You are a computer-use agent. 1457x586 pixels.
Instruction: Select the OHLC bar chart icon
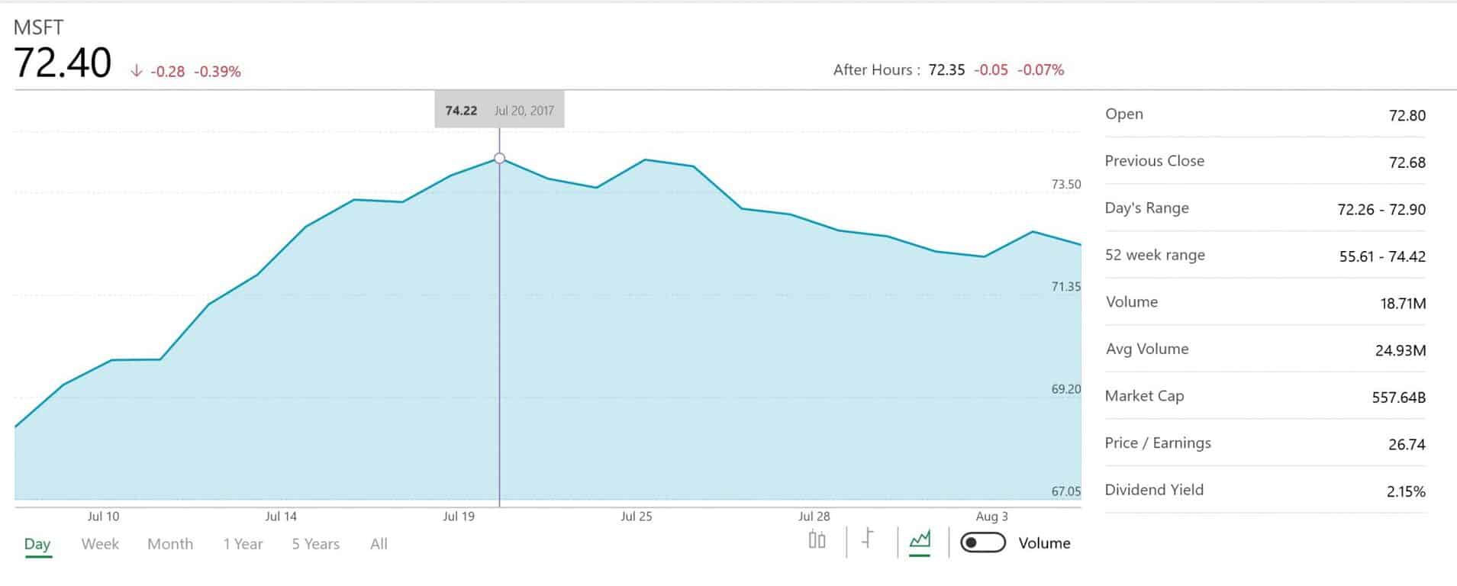pyautogui.click(x=868, y=539)
